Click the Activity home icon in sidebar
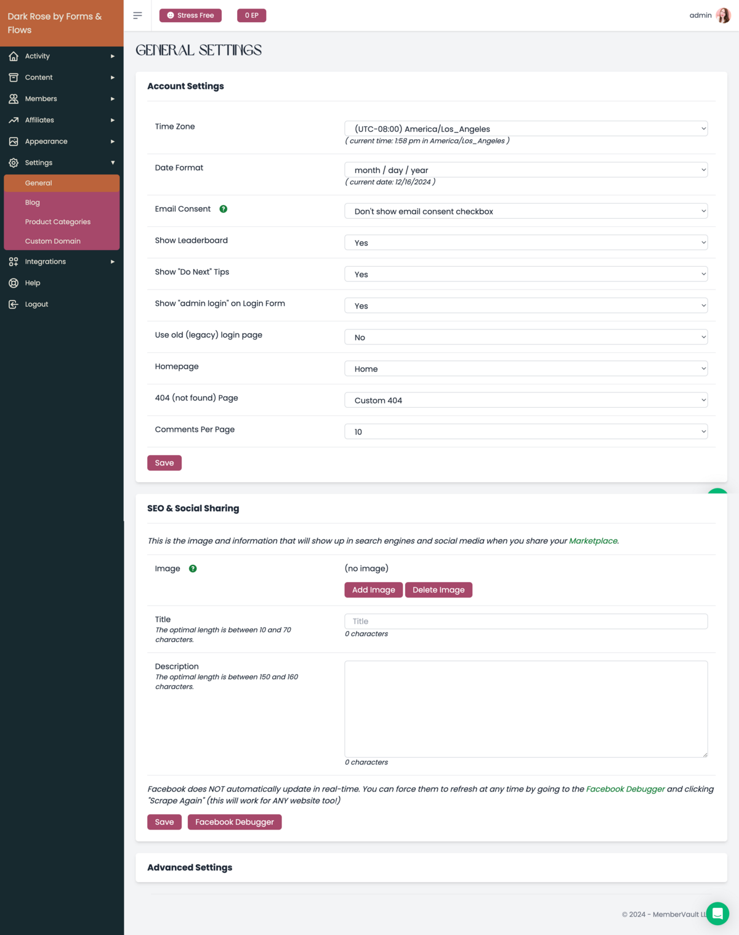The image size is (739, 935). [x=14, y=56]
